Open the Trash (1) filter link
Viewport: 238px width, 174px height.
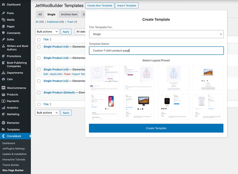click(72, 22)
